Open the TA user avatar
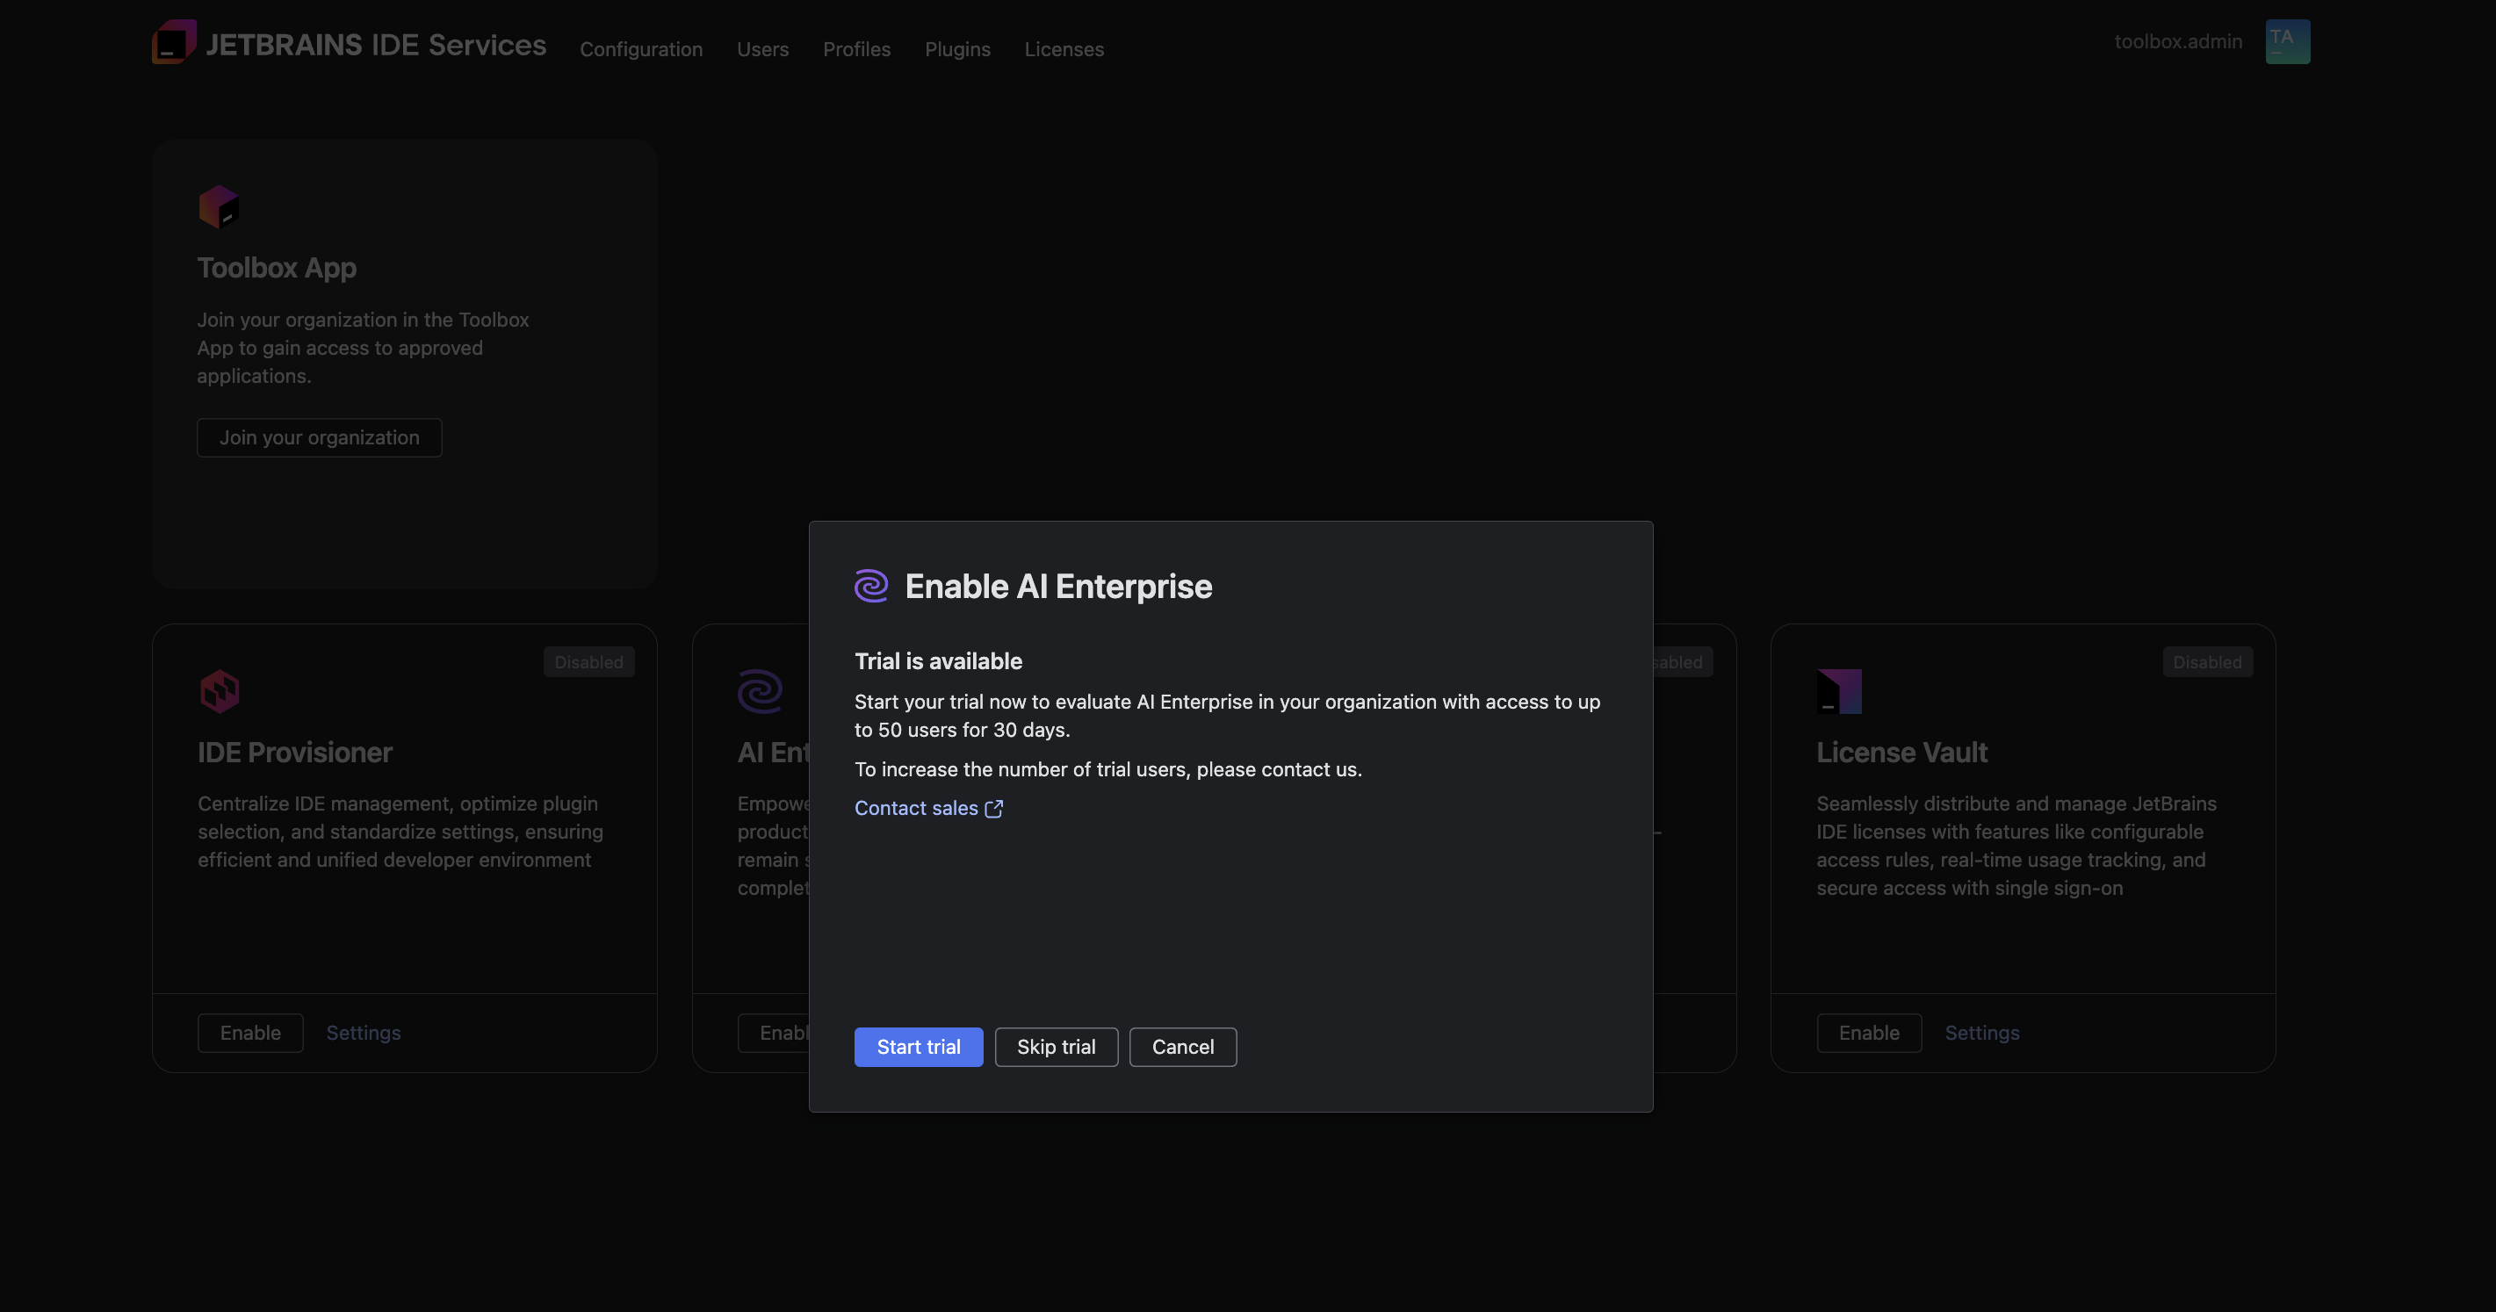 [2287, 40]
